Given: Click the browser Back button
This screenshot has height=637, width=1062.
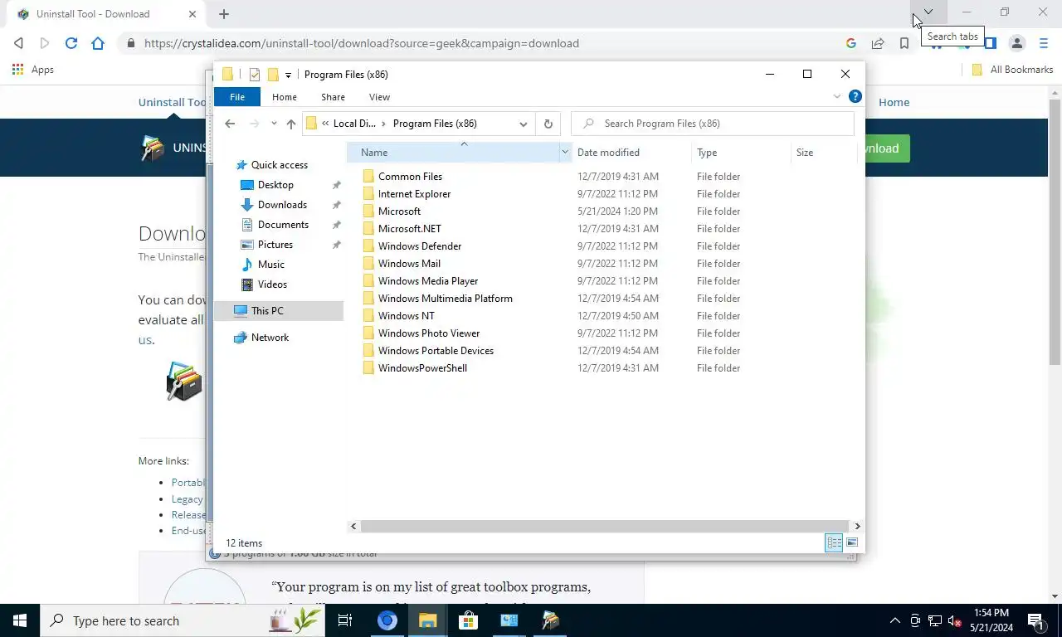Looking at the screenshot, I should [19, 43].
